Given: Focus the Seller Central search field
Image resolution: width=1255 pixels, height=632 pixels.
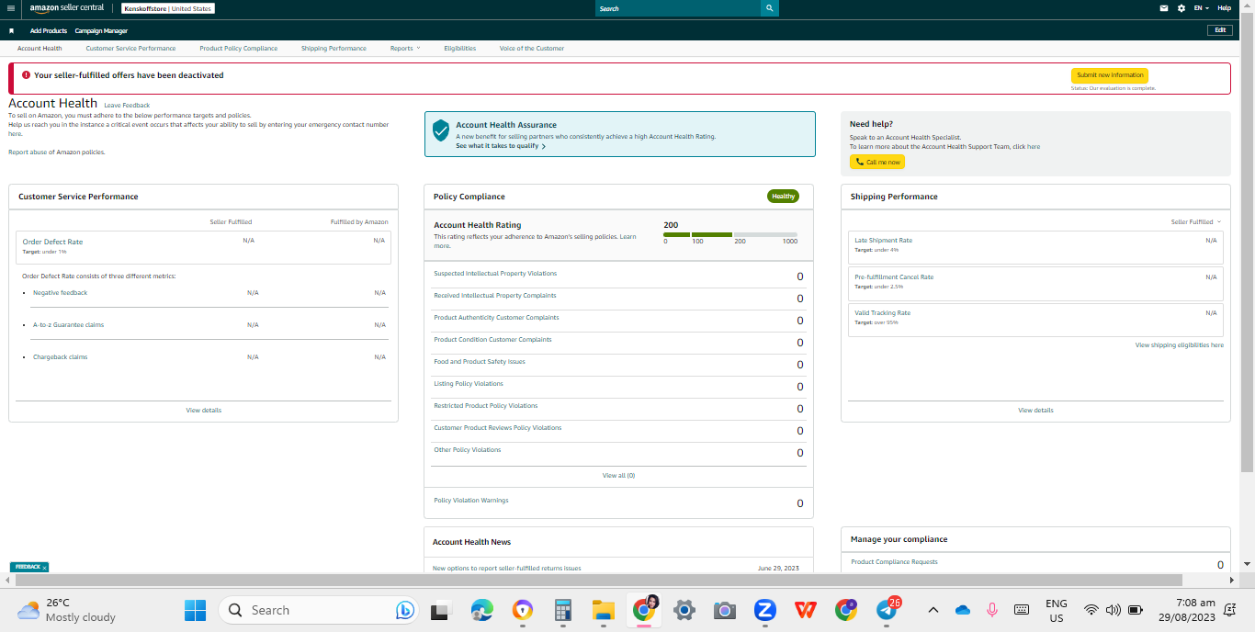Looking at the screenshot, I should point(678,8).
